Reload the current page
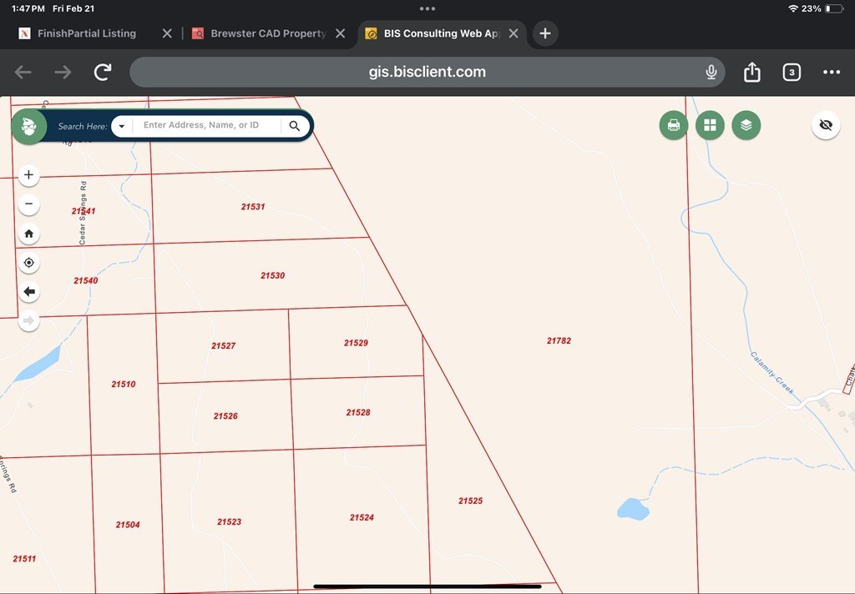The height and width of the screenshot is (594, 855). 103,73
